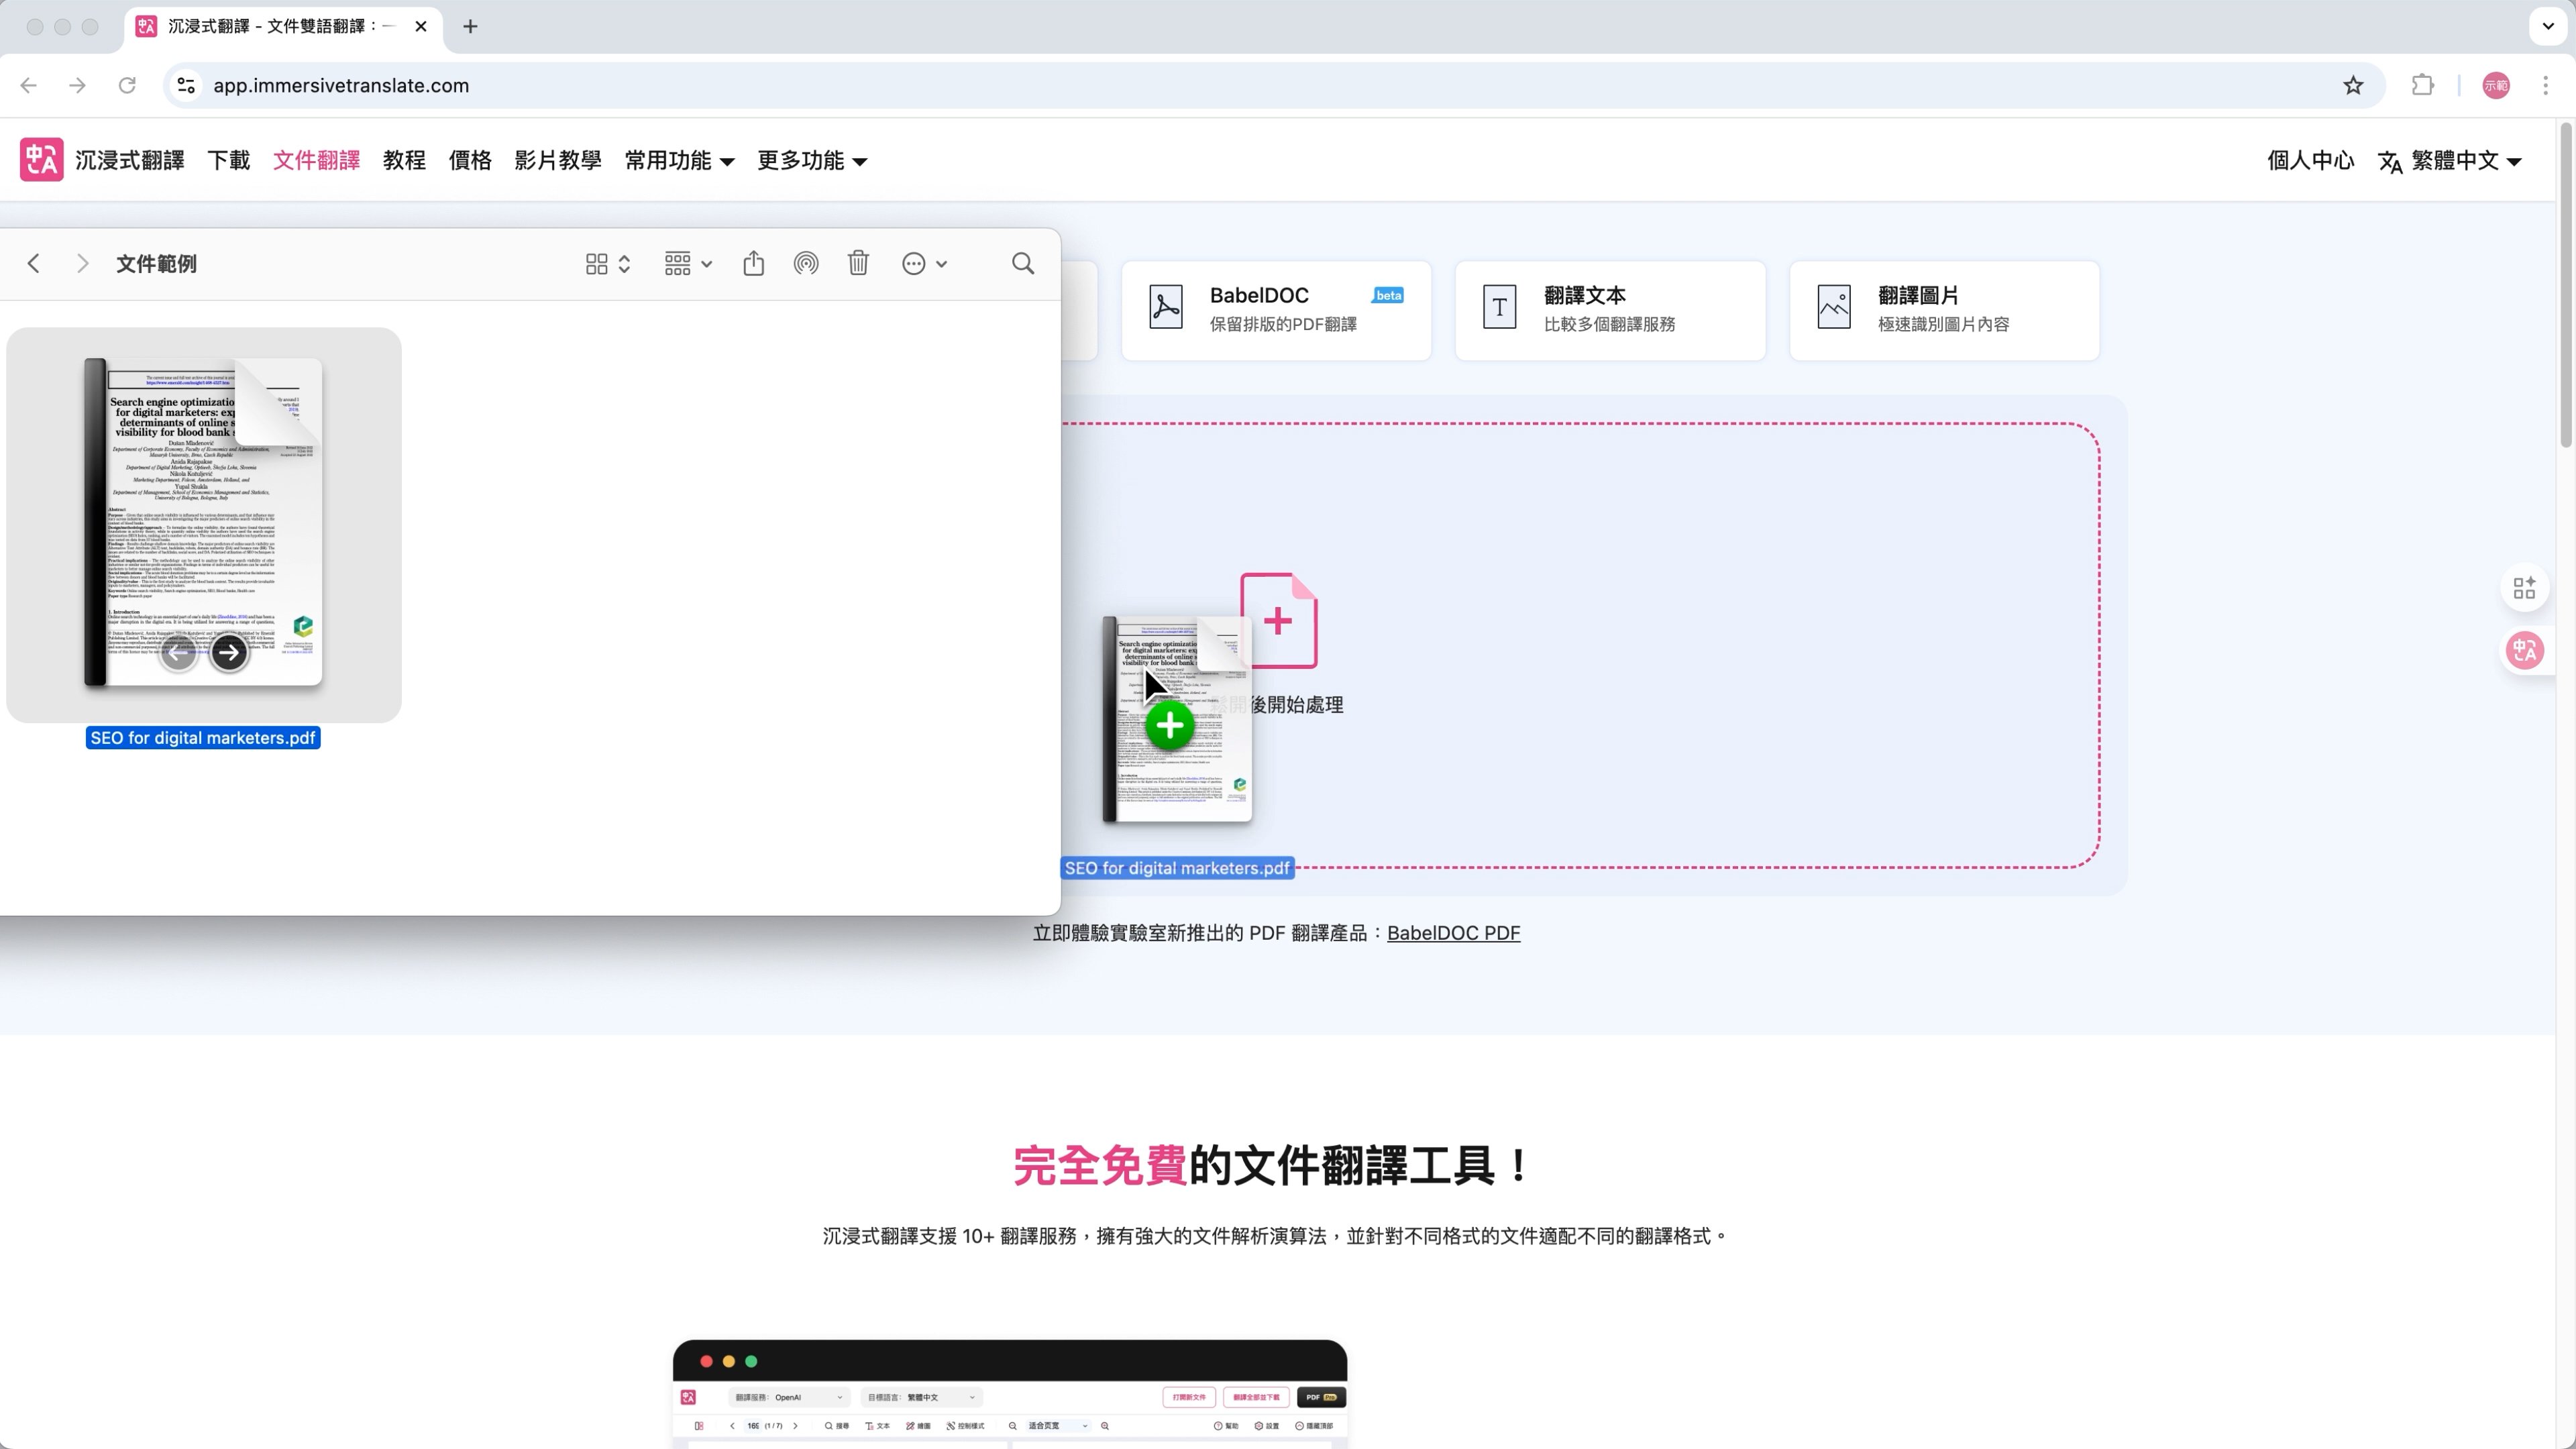Click the Finder back arrow
This screenshot has height=1449, width=2576.
tap(34, 264)
